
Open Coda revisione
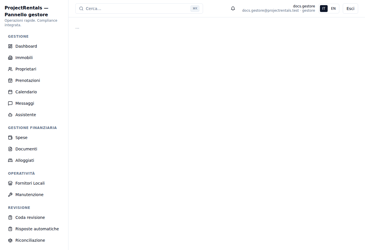pos(34,217)
